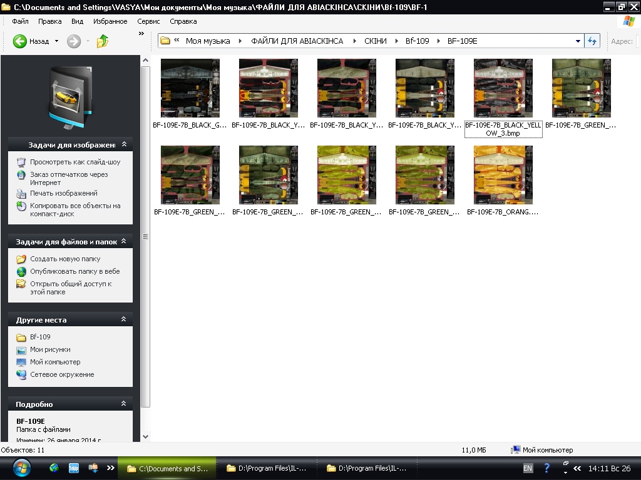Click the create new folder icon

tap(21, 259)
